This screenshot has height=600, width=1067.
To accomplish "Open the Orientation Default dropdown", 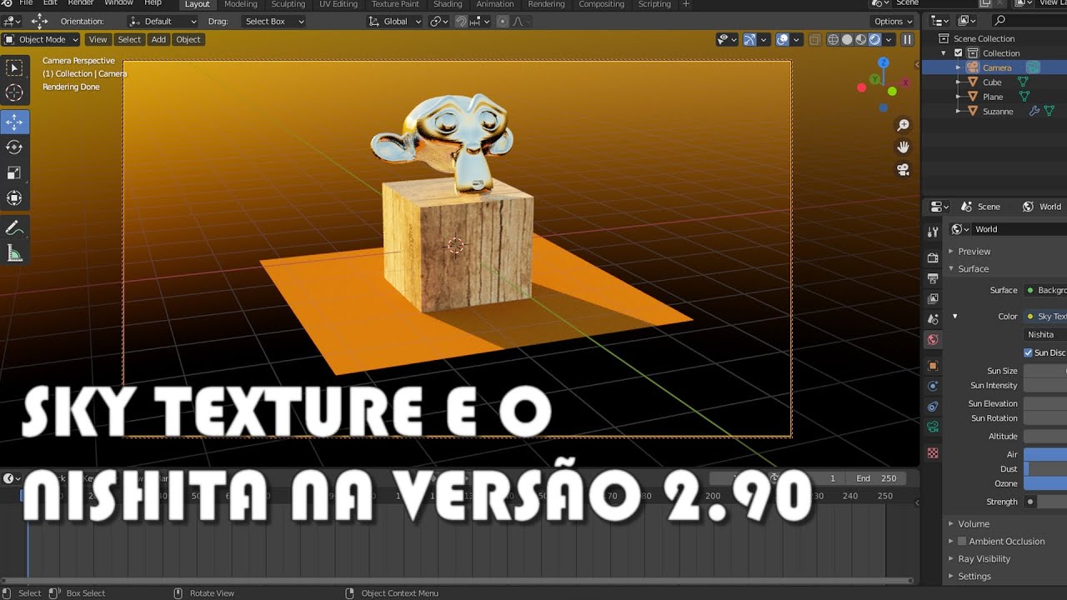I will [x=163, y=21].
